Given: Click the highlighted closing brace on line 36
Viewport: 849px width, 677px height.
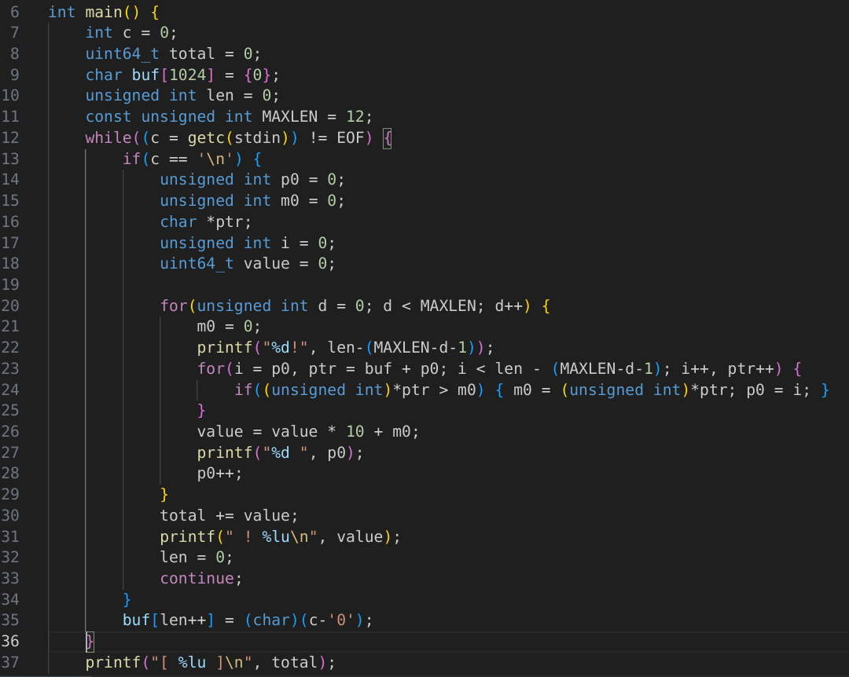Looking at the screenshot, I should (x=90, y=641).
